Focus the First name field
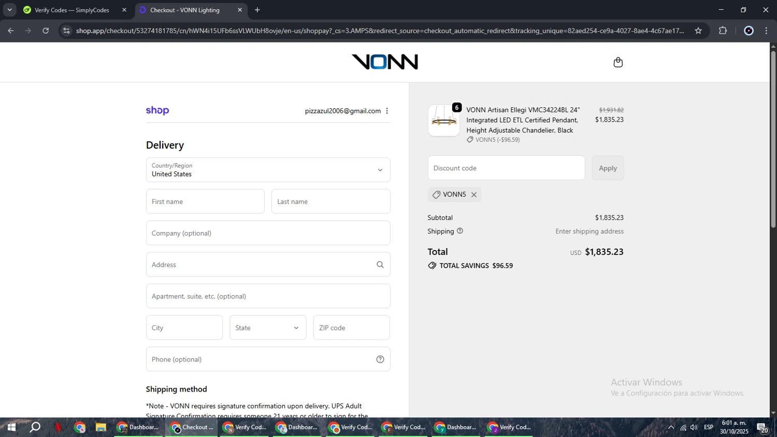This screenshot has height=437, width=777. (x=205, y=201)
